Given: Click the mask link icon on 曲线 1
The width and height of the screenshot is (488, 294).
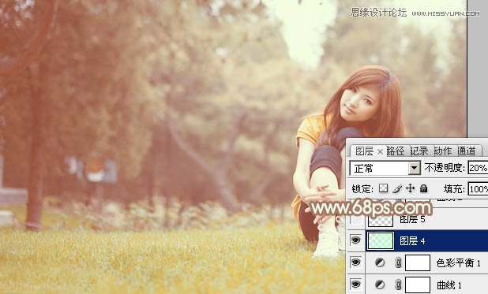Looking at the screenshot, I should click(x=398, y=285).
